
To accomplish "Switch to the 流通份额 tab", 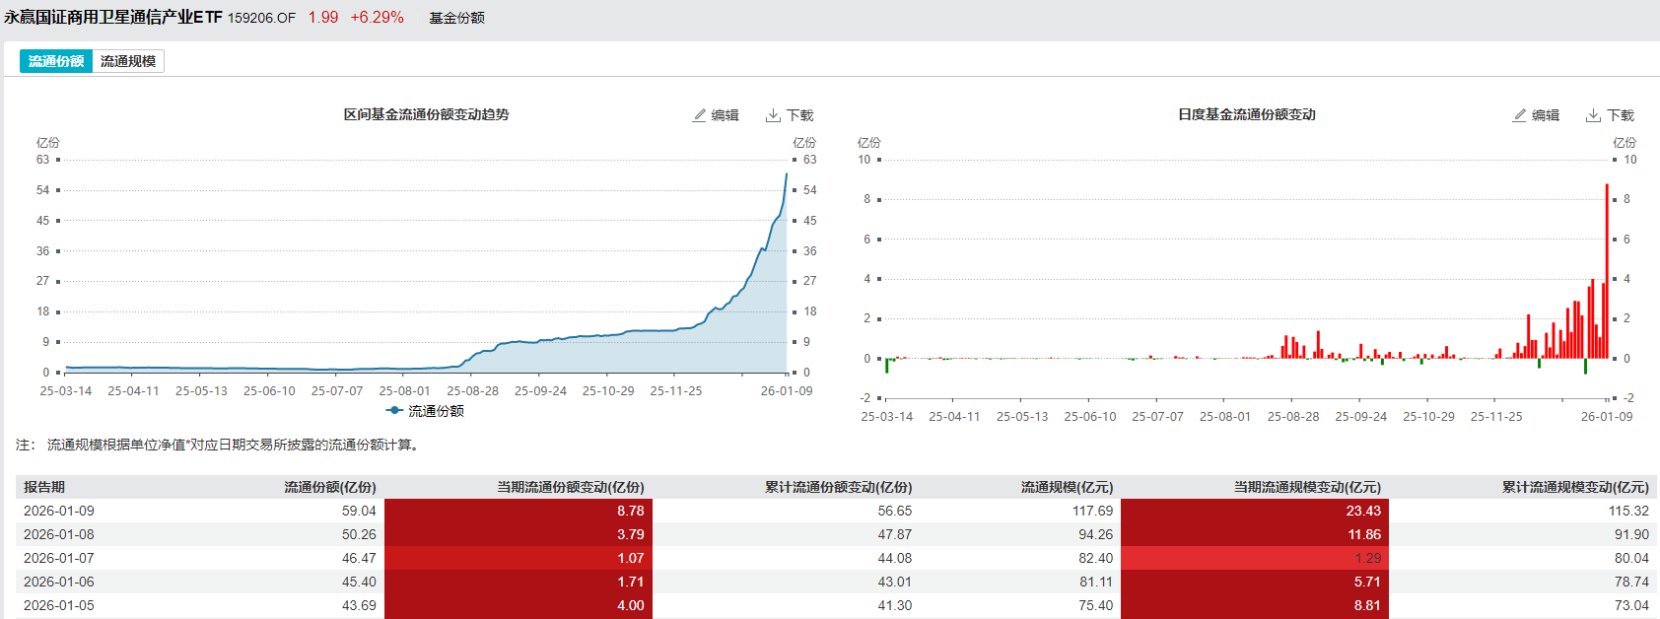I will [x=56, y=61].
